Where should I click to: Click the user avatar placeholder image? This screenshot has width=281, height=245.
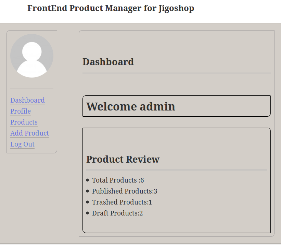32,56
